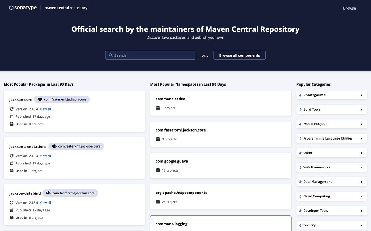Click the namespace people icon on jackson-core badge
371x231 pixels.
[x=40, y=99]
